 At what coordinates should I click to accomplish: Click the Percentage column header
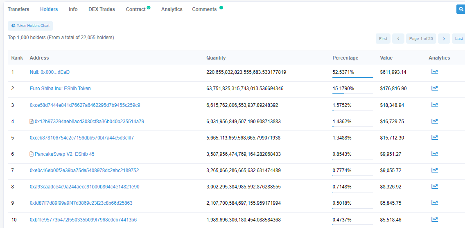pyautogui.click(x=345, y=58)
